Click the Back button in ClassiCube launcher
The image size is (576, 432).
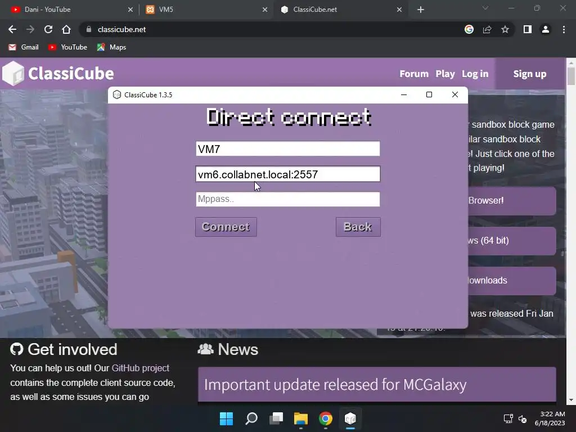[358, 227]
